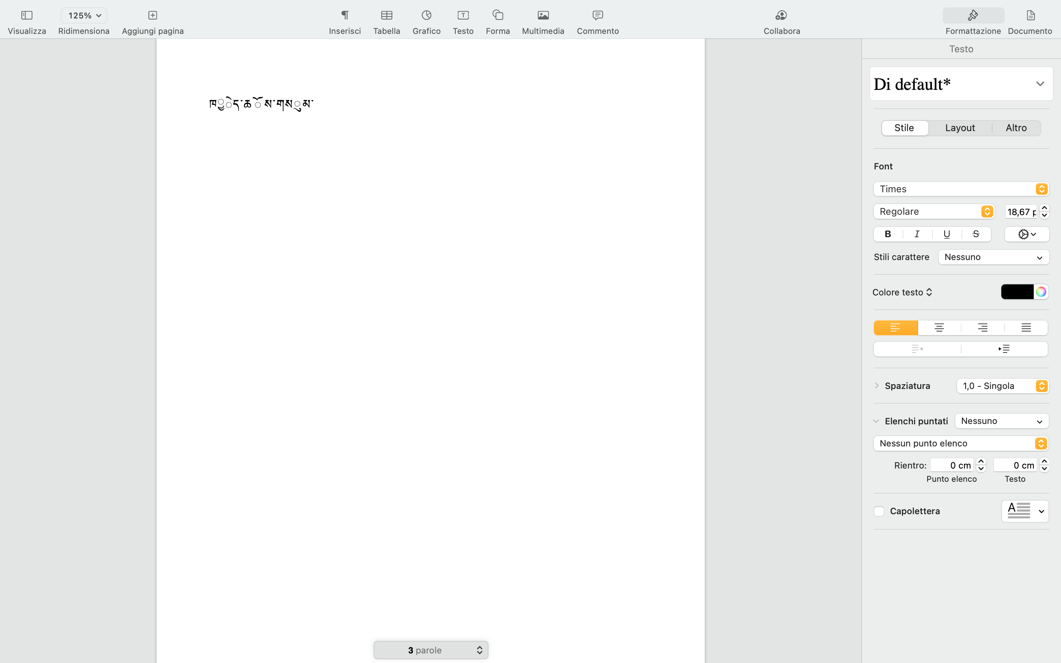Click the Collabora icon
Viewport: 1061px width, 663px height.
(x=781, y=16)
